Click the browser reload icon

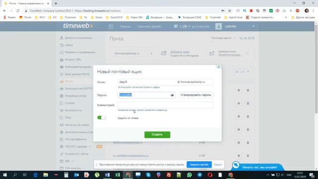click(18, 11)
